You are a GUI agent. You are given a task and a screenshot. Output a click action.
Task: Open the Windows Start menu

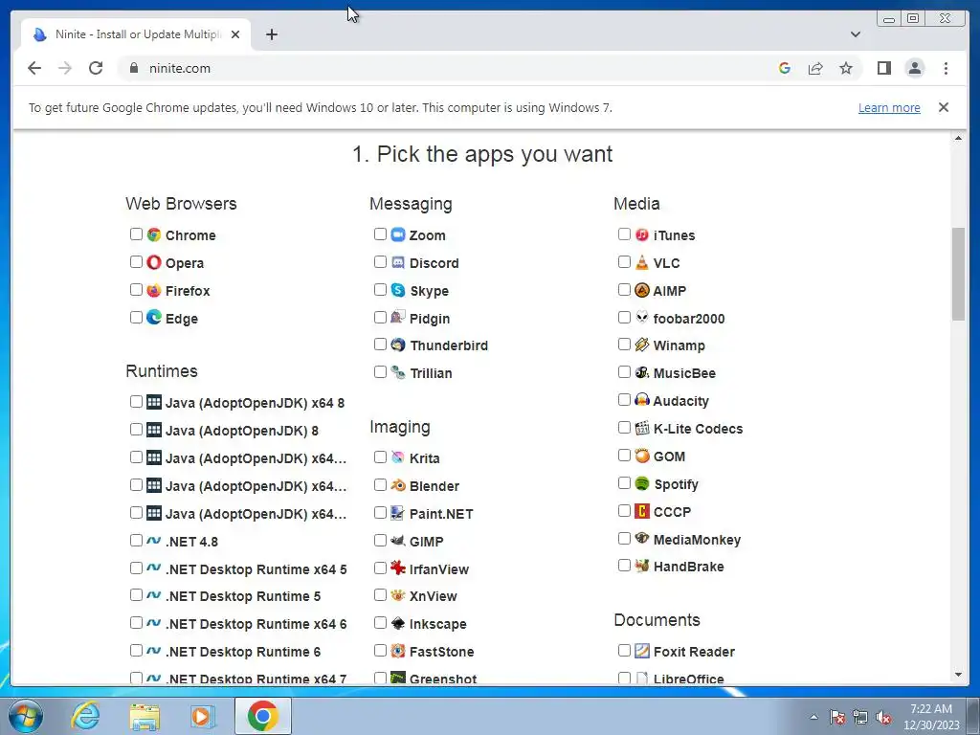26,716
